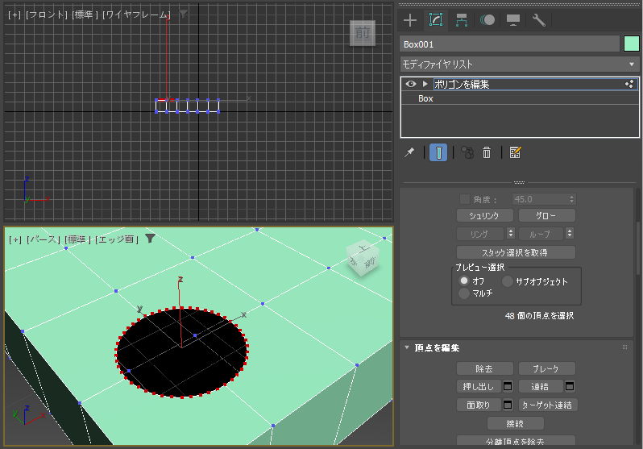The height and width of the screenshot is (449, 643).
Task: Click the ブレーク button
Action: pyautogui.click(x=546, y=368)
